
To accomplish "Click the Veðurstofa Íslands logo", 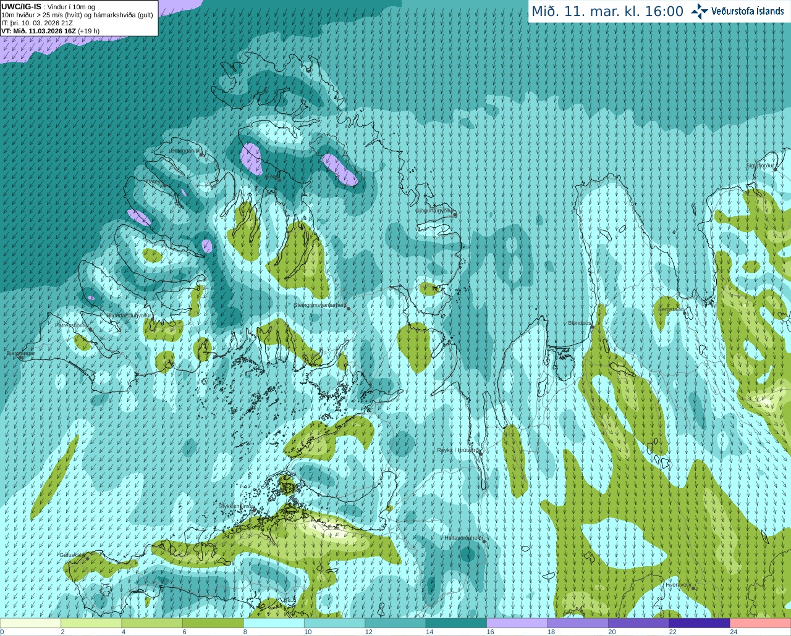I will (x=737, y=11).
